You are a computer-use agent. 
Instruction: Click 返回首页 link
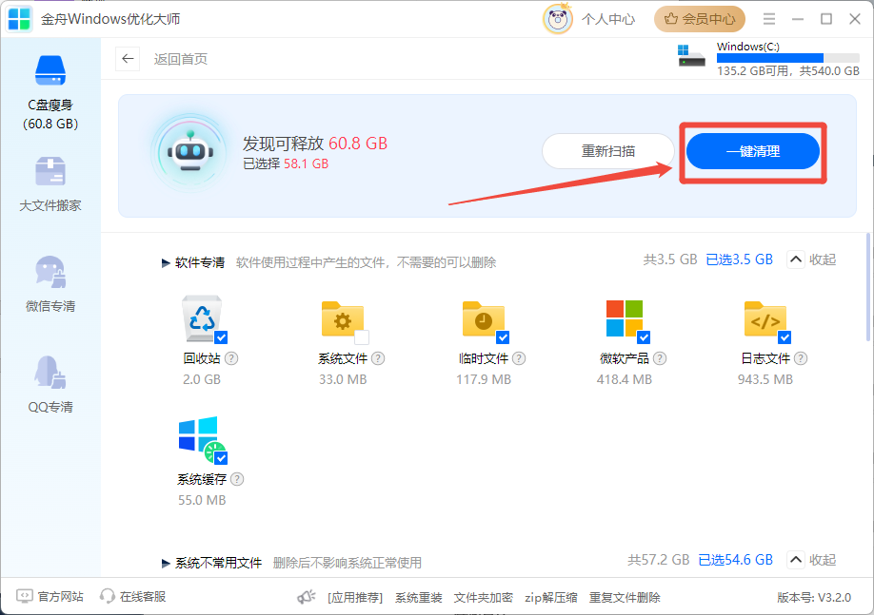click(181, 59)
